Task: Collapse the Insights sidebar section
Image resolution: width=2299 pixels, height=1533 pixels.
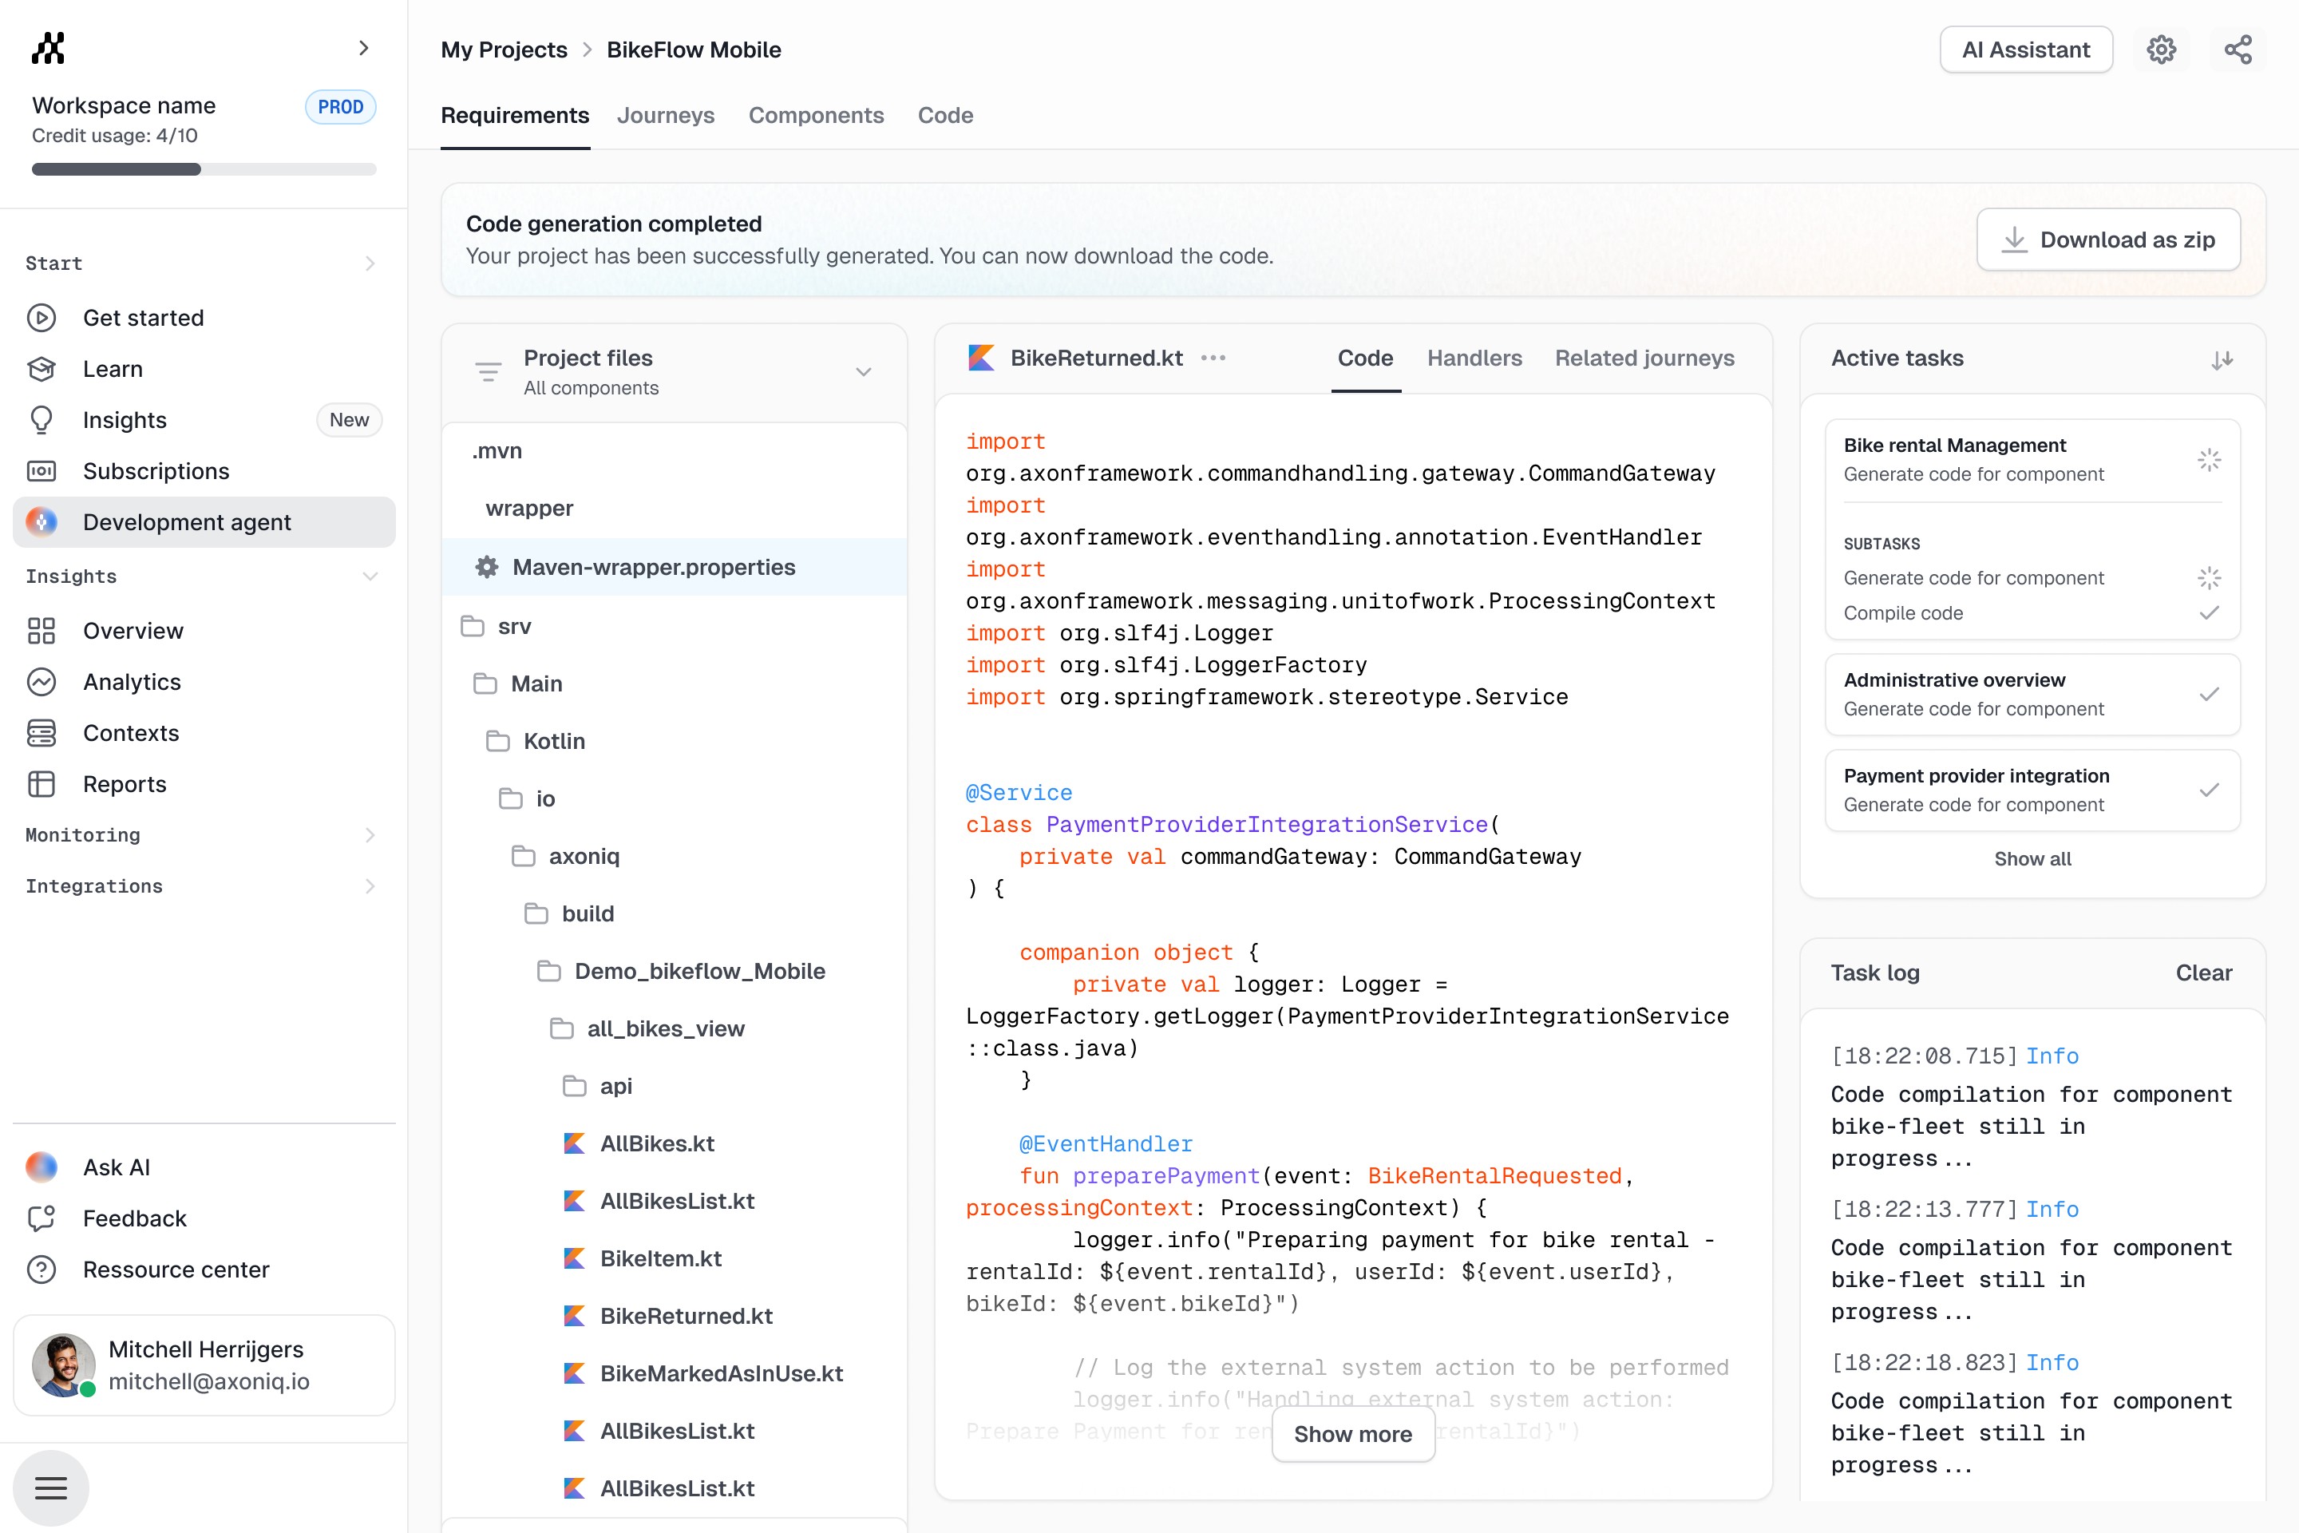Action: point(370,576)
